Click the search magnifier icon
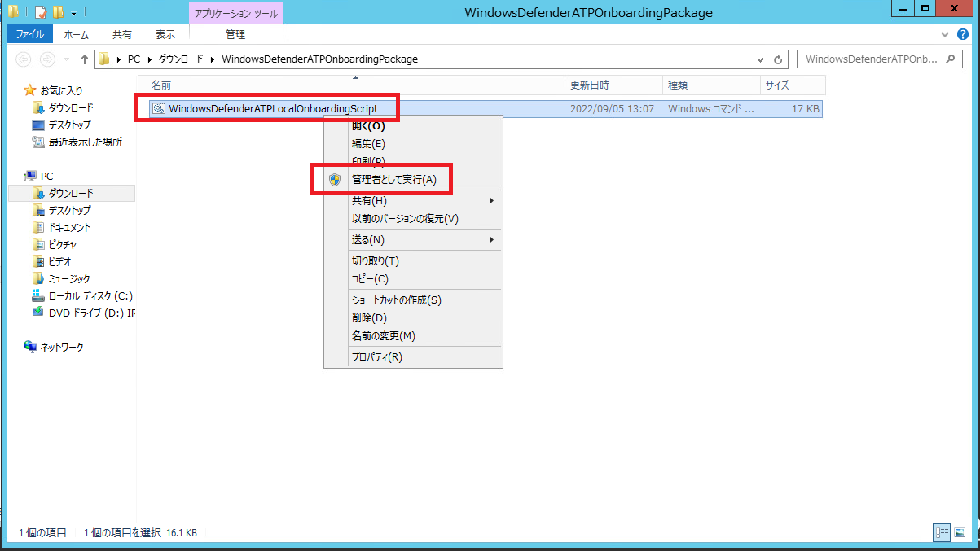 coord(953,59)
